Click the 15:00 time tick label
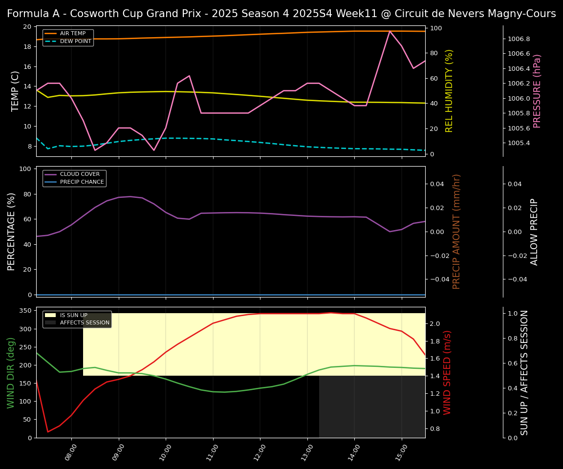 [401, 452]
